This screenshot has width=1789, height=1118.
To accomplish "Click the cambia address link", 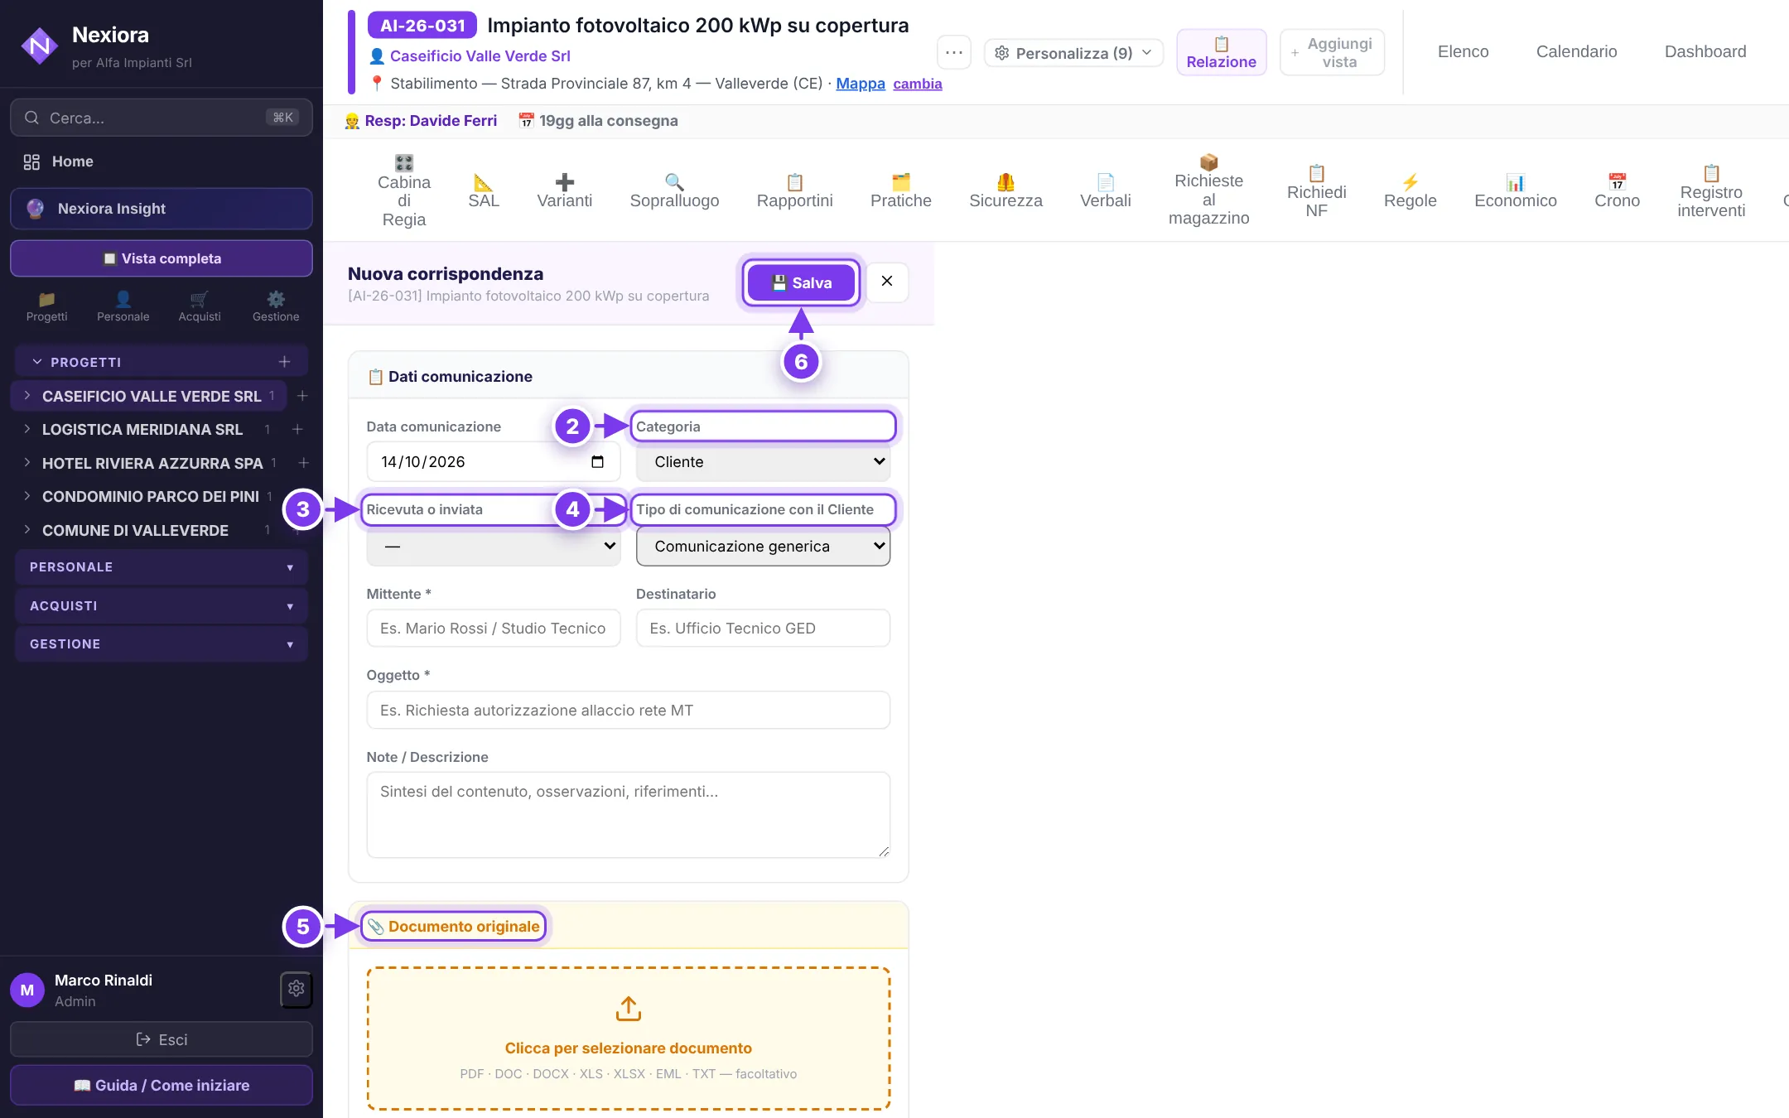I will 918,84.
